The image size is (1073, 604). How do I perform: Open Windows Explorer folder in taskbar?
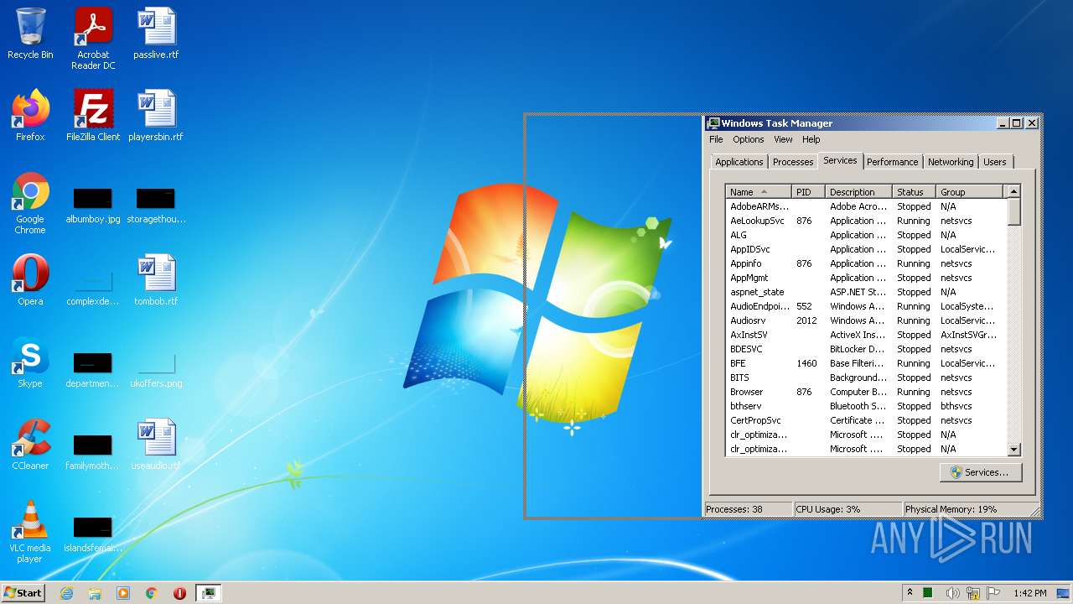95,593
